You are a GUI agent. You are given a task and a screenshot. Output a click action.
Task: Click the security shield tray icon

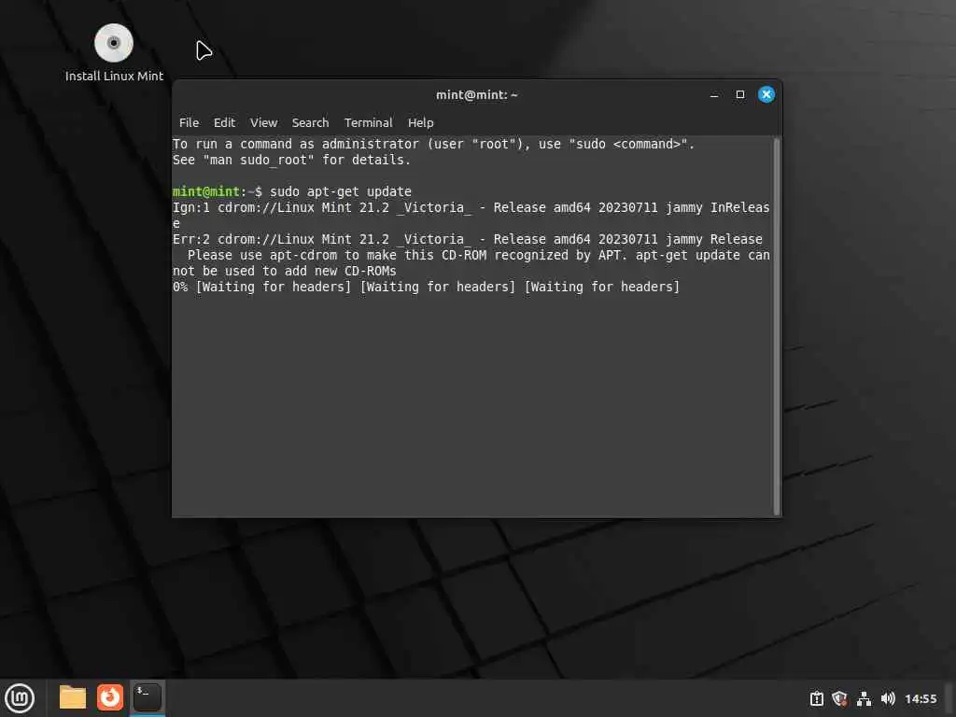(x=839, y=698)
